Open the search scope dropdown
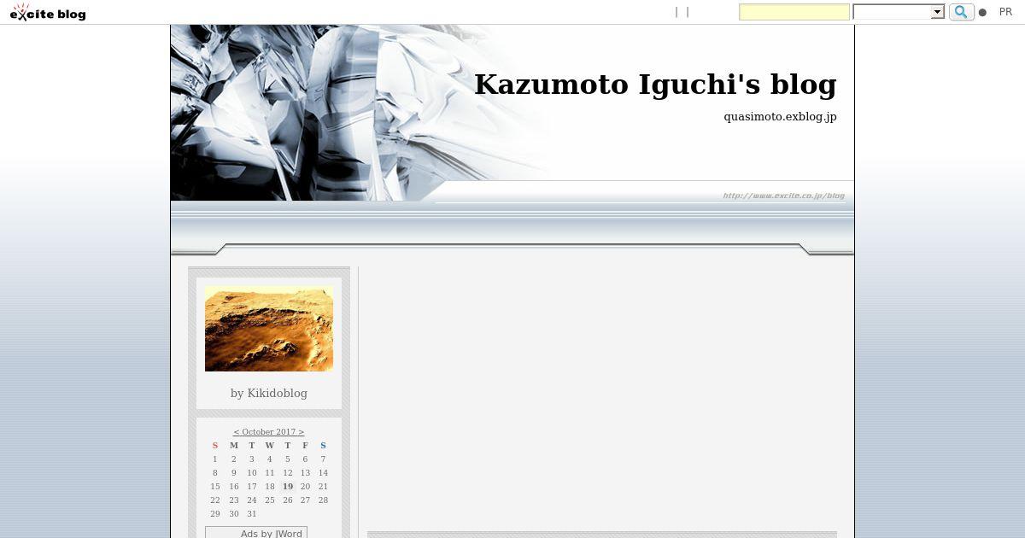Screen dimensions: 1025x538 [899, 12]
